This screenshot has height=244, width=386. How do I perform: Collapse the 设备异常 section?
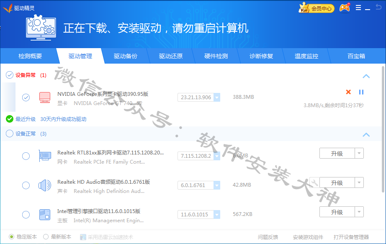point(366,76)
